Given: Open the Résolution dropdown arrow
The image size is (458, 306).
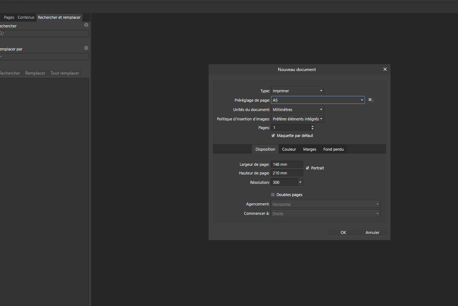Looking at the screenshot, I should click(x=300, y=182).
